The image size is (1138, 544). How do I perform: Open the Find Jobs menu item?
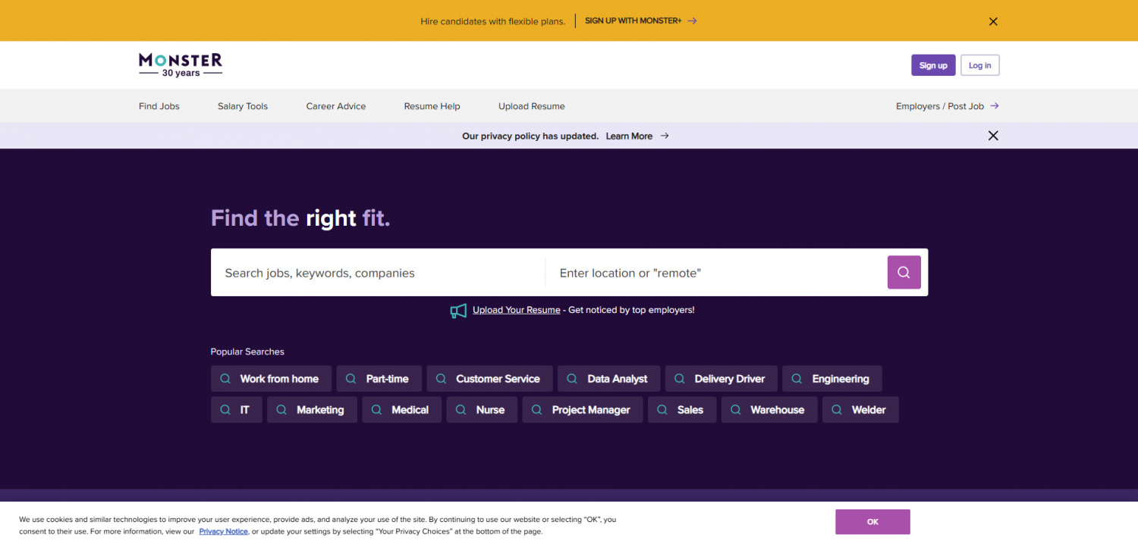159,106
